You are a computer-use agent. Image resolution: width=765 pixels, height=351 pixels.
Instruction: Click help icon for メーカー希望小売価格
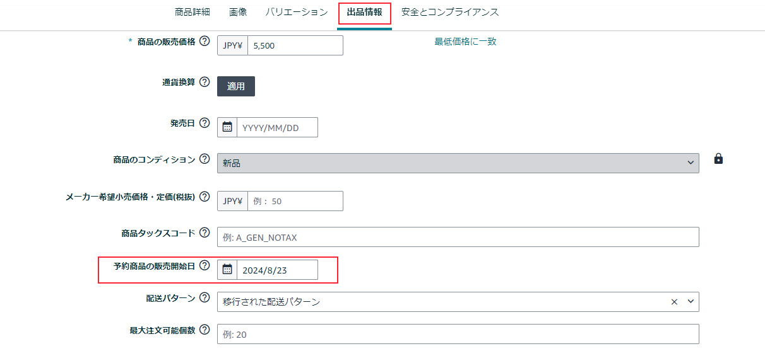click(x=205, y=197)
